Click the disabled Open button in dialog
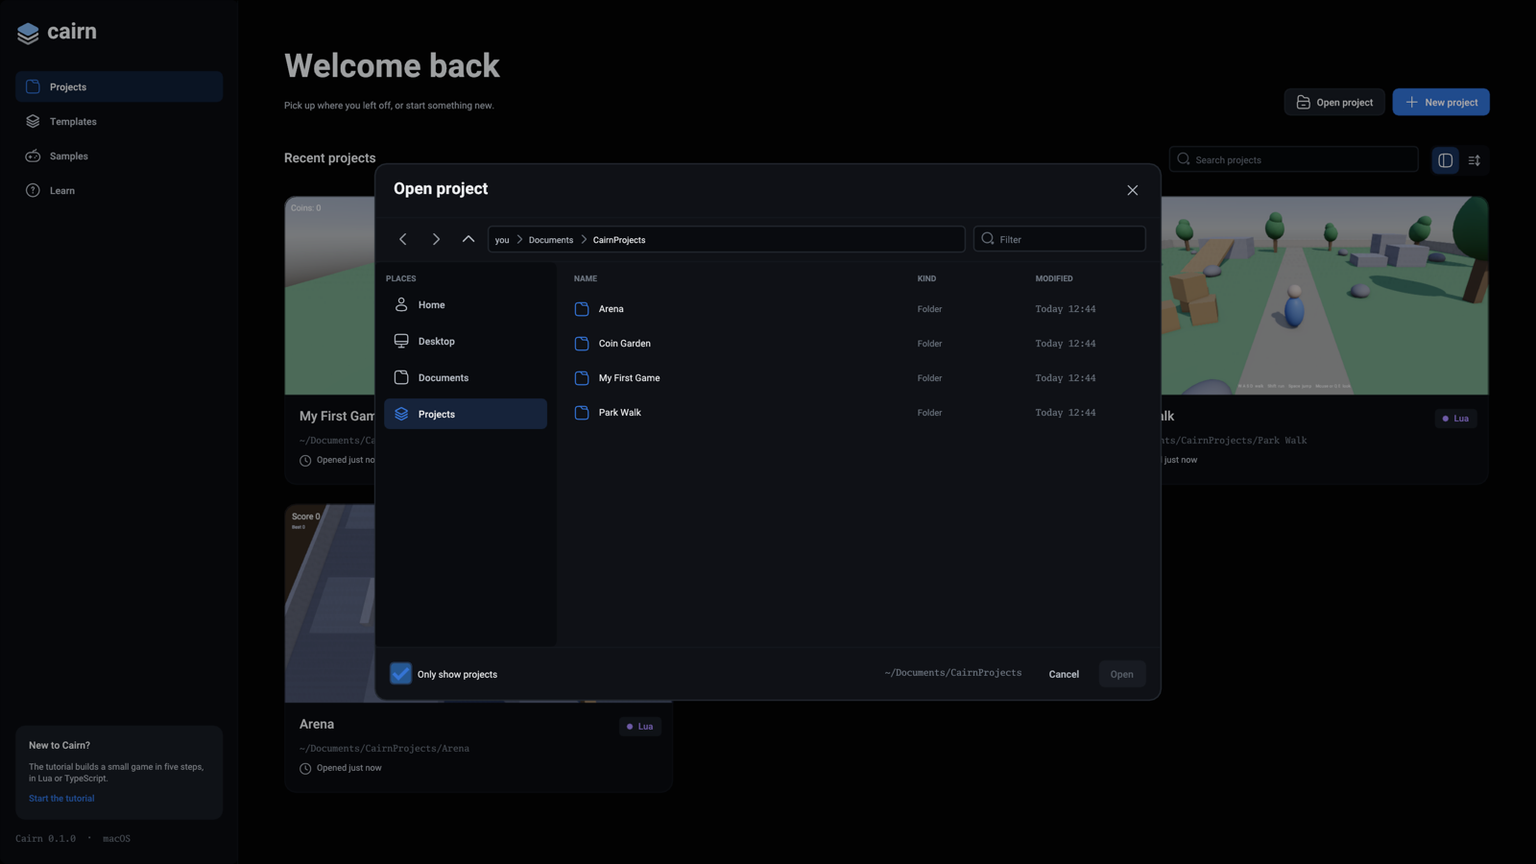Screen dimensions: 1536x864 click(x=1121, y=674)
